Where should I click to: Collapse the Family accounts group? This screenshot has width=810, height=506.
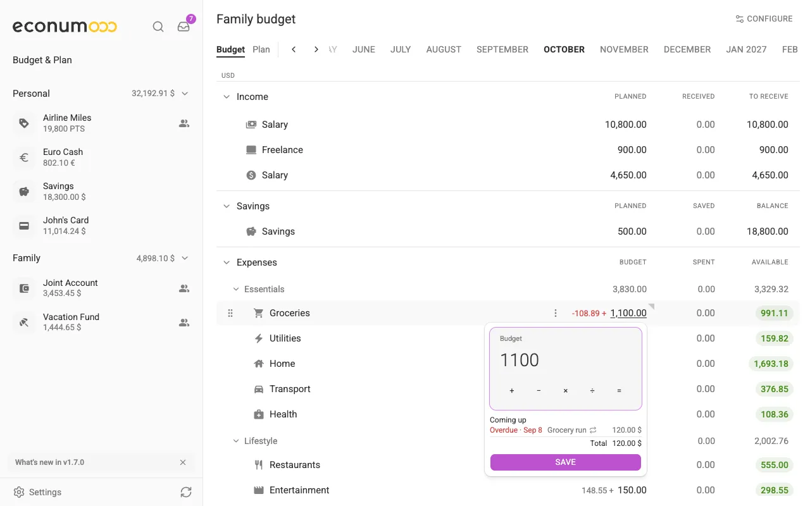(185, 258)
